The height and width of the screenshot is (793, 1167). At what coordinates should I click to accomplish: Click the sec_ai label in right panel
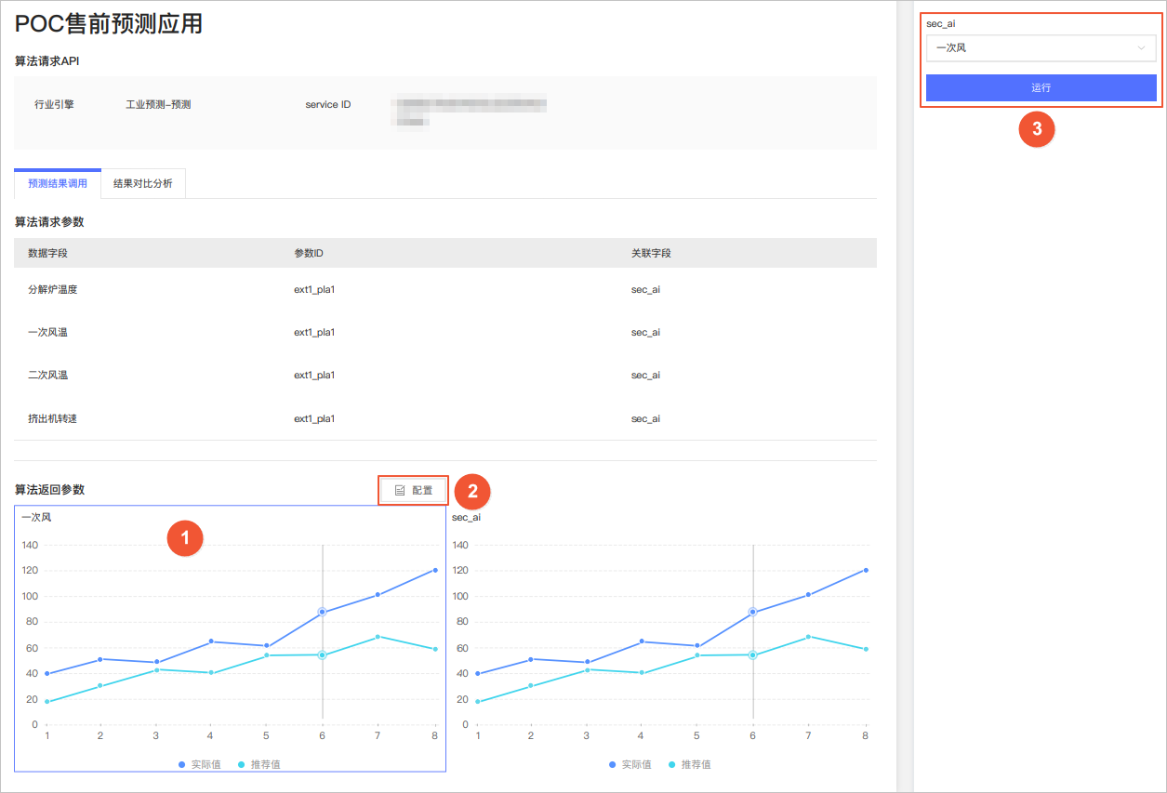[x=941, y=23]
